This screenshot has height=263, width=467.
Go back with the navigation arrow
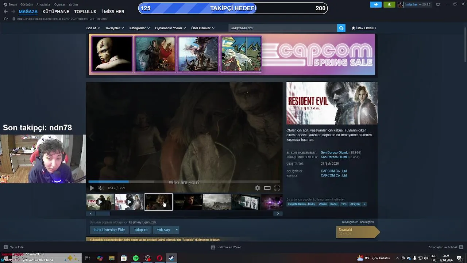pos(5,12)
